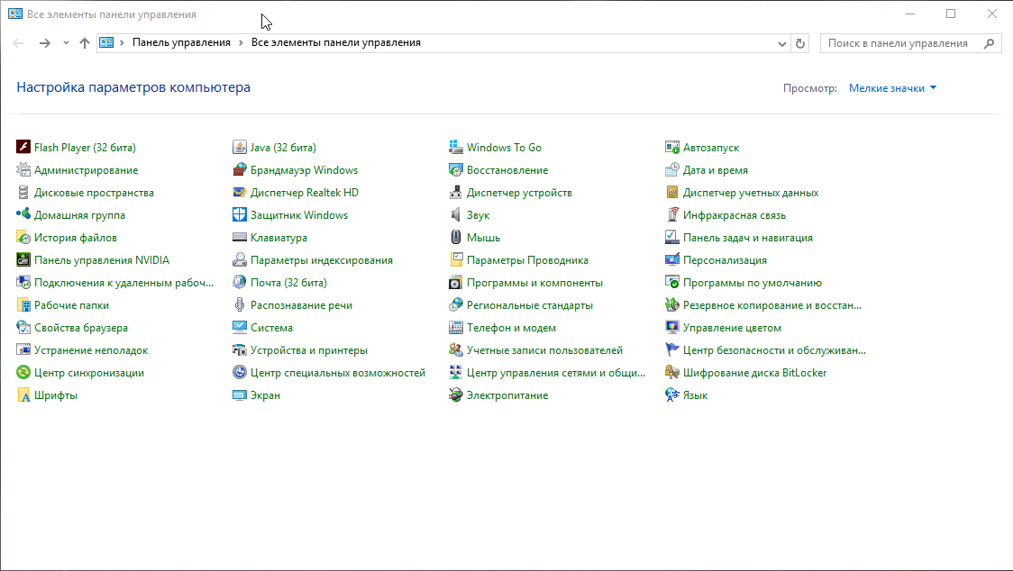Open the Клавиатура keyboard icon

pos(240,238)
